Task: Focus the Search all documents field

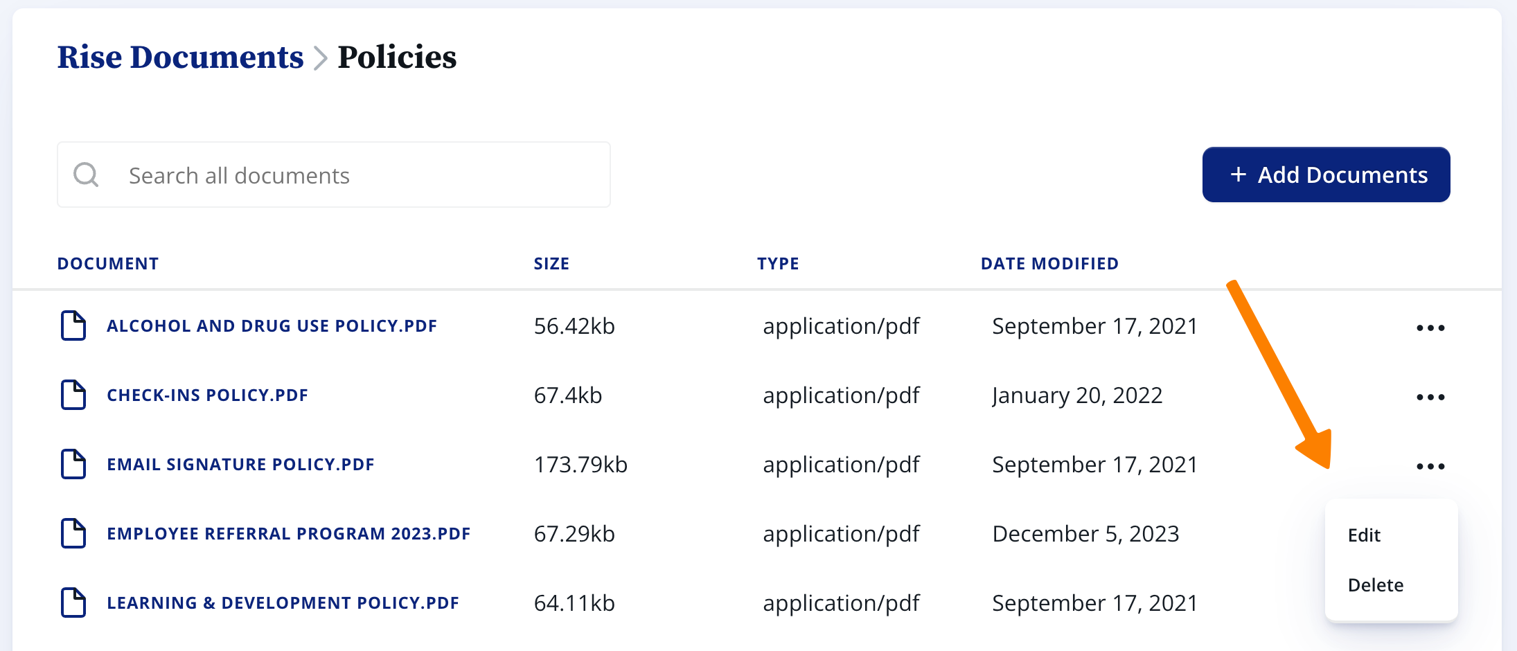Action: coord(360,175)
